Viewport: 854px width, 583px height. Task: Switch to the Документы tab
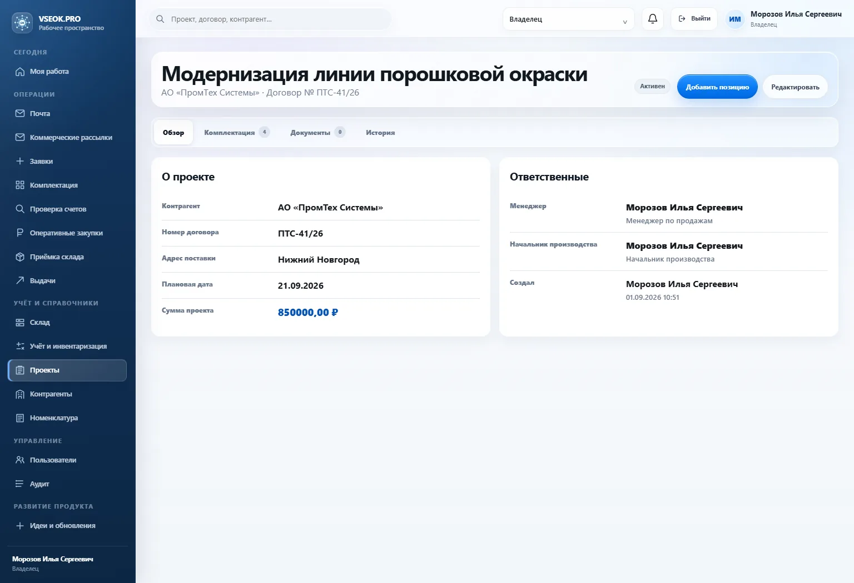[317, 133]
